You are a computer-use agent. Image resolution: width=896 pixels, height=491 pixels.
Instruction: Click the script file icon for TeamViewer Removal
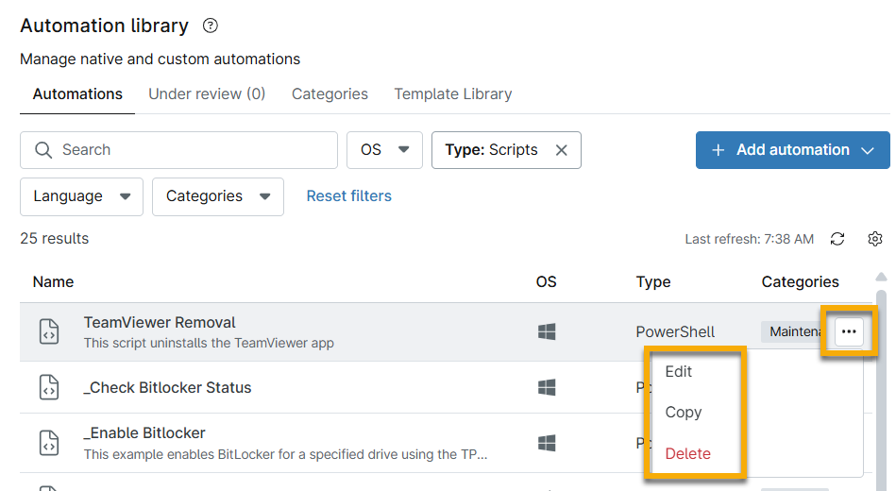(x=49, y=331)
